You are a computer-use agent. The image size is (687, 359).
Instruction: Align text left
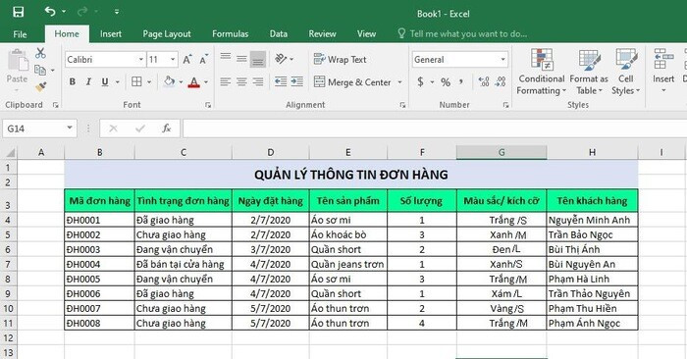226,81
